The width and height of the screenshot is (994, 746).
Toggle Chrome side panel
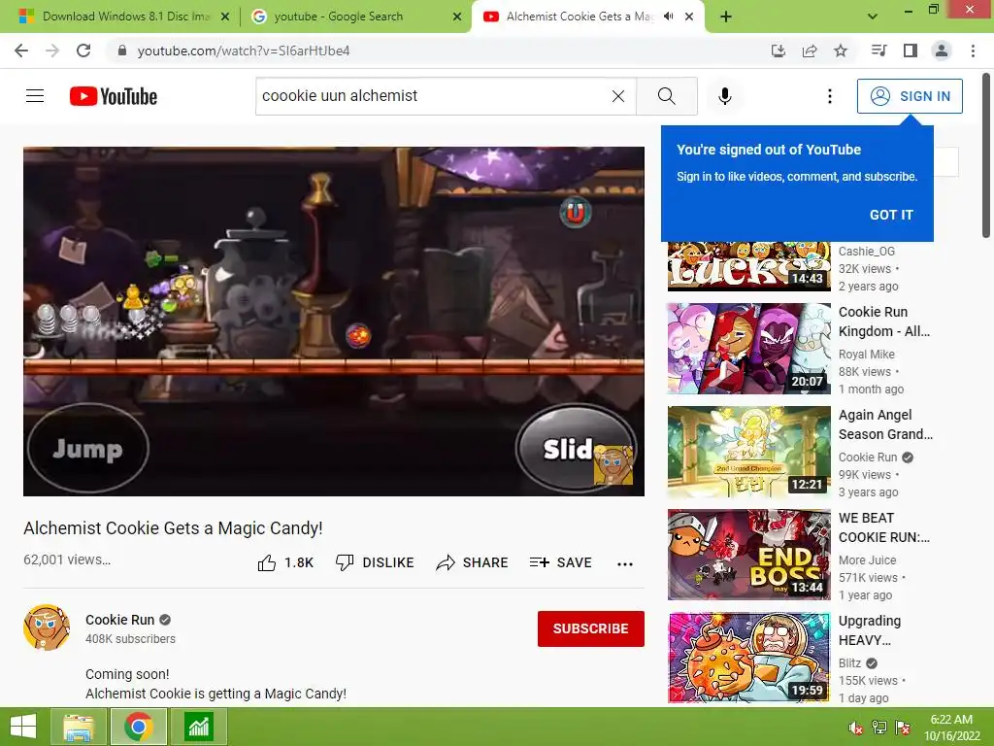(911, 51)
